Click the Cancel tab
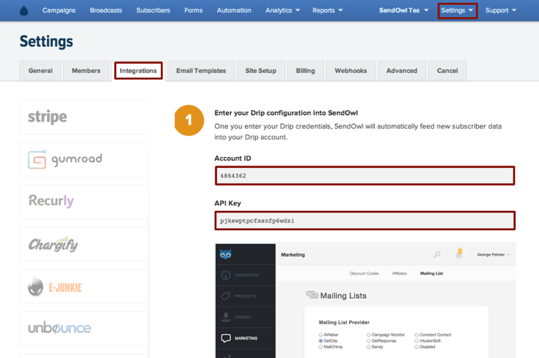The height and width of the screenshot is (358, 539). coord(447,71)
